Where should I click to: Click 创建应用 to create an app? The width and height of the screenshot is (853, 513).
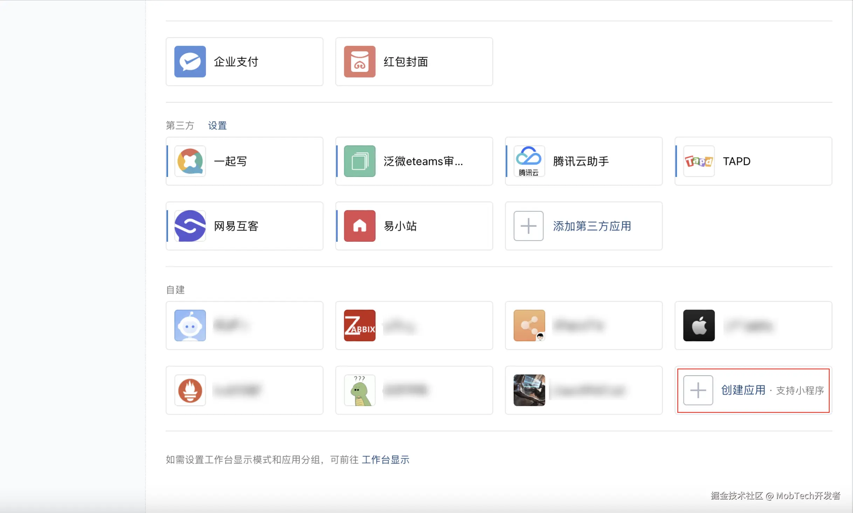coord(743,390)
